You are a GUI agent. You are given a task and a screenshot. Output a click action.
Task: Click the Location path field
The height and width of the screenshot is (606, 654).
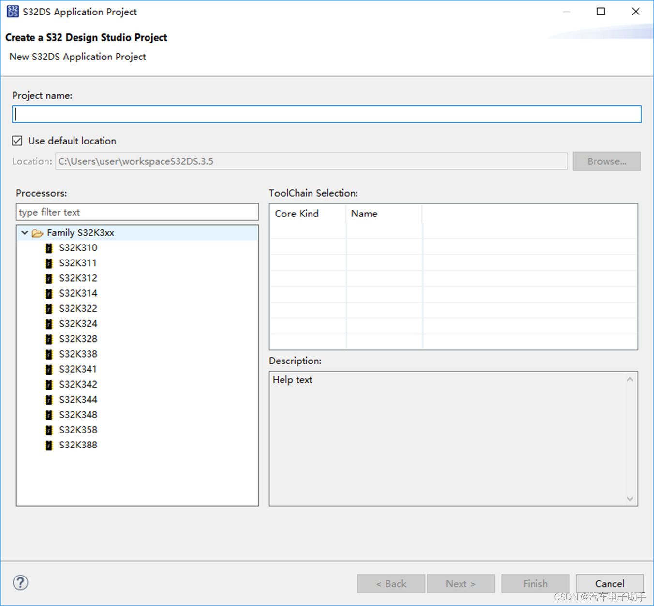point(312,161)
